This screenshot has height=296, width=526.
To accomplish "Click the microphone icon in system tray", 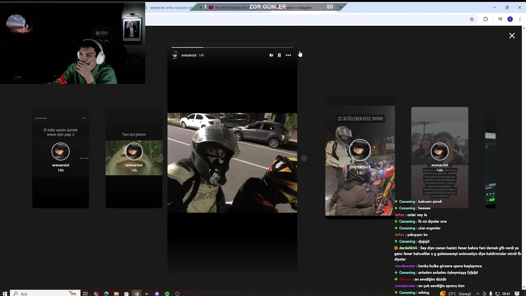I will [x=491, y=294].
